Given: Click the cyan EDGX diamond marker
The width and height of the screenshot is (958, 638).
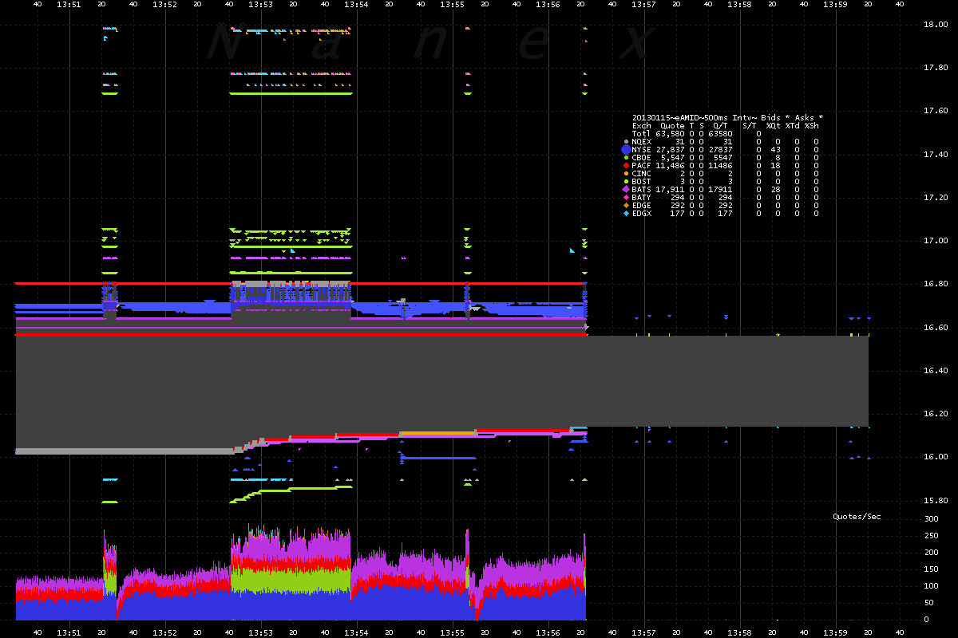Looking at the screenshot, I should (x=626, y=213).
